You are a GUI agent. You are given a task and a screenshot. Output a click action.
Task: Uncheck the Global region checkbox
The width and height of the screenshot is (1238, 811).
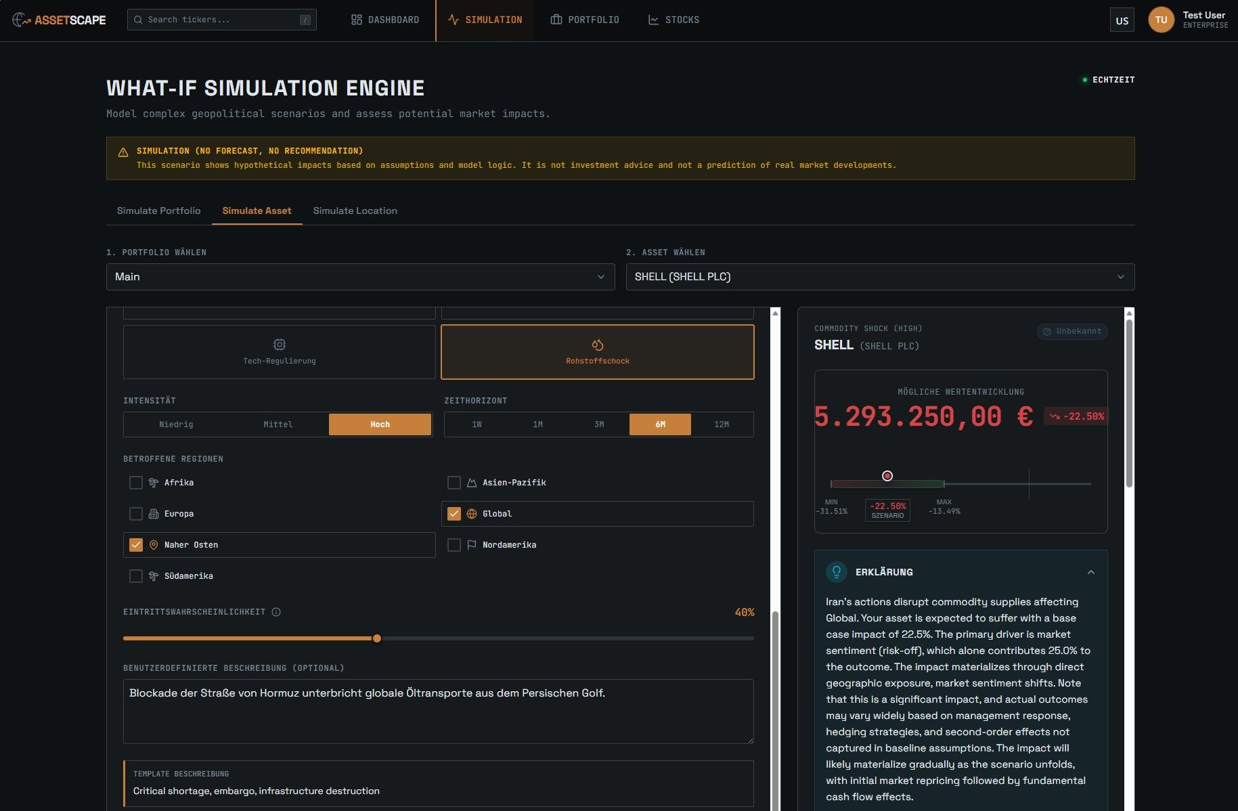(x=454, y=514)
